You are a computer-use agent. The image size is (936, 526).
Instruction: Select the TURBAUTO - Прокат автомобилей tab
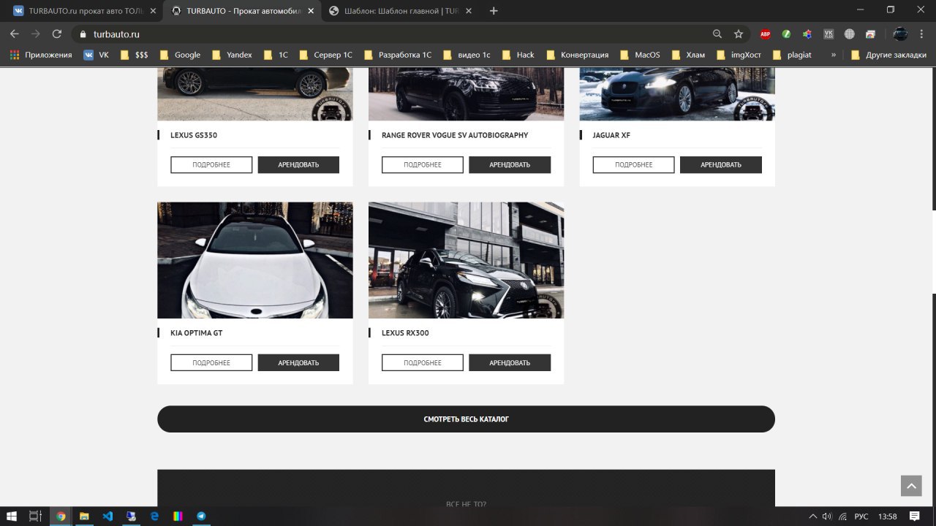coord(241,11)
